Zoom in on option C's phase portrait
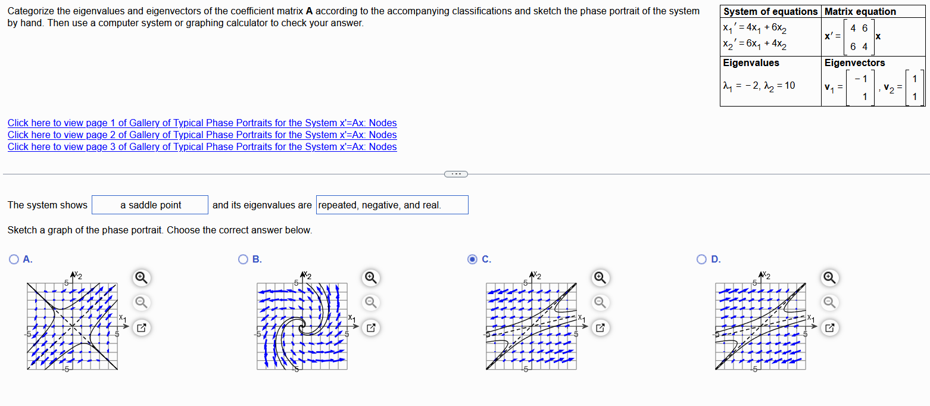The height and width of the screenshot is (406, 930). pyautogui.click(x=600, y=278)
